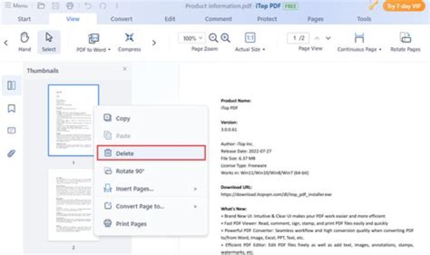Click the zoom out magnifier icon

coord(213,38)
